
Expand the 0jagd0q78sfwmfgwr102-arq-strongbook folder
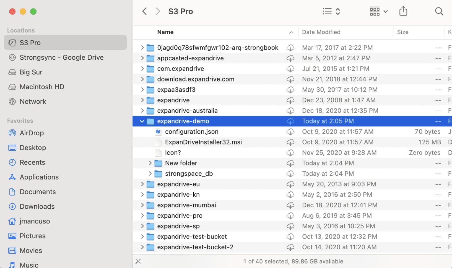click(142, 48)
